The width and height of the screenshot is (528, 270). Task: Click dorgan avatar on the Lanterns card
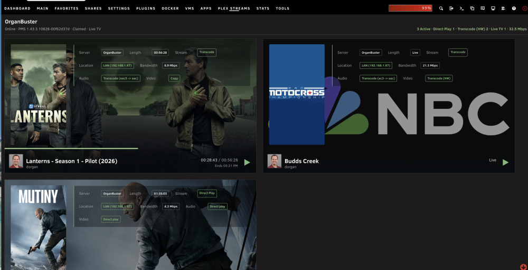16,161
